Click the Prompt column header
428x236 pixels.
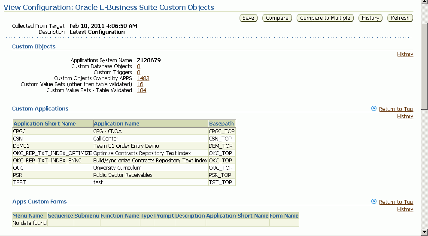[x=164, y=215]
